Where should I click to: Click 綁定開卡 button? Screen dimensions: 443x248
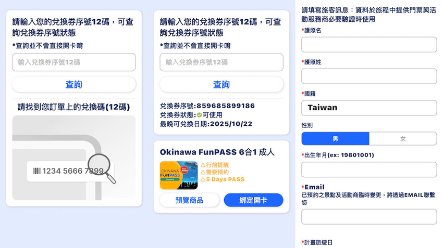[253, 200]
